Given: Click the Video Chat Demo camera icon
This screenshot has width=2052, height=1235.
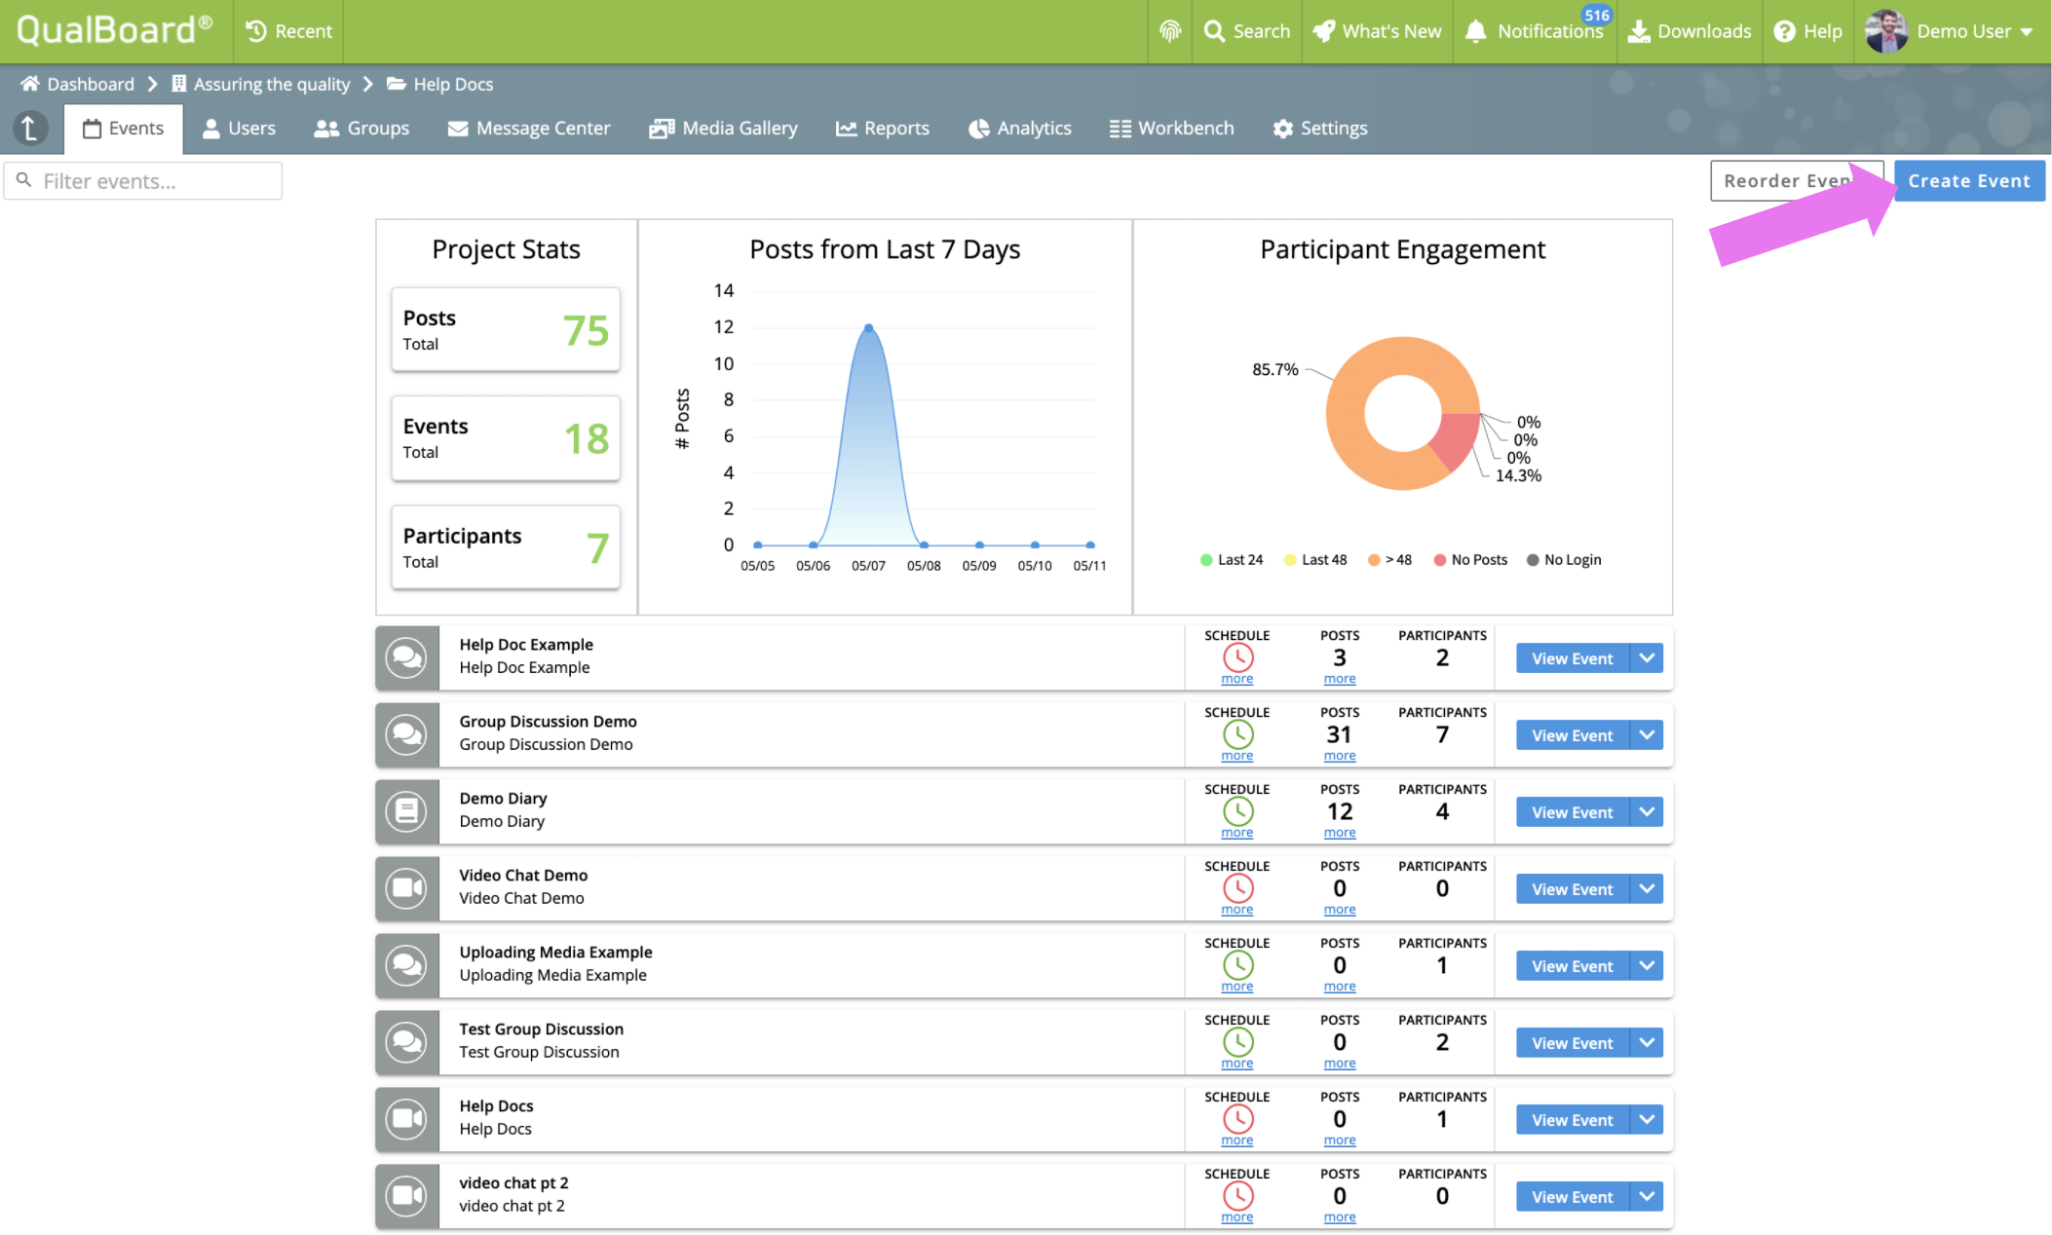Looking at the screenshot, I should (x=406, y=888).
